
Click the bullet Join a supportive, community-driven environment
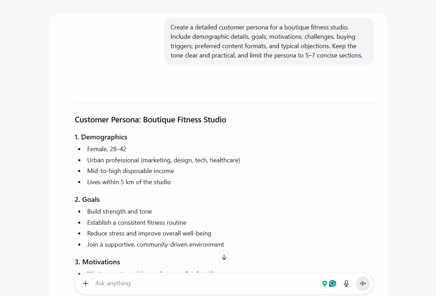pos(155,245)
